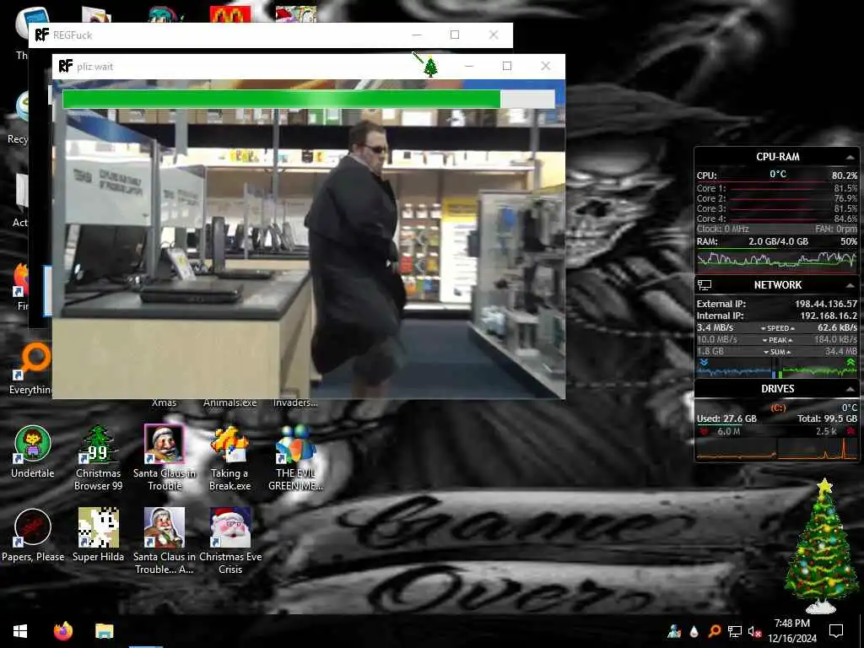Screen dimensions: 864x648
Task: Click the Internal IP value 192.168.16.2
Action: click(829, 316)
